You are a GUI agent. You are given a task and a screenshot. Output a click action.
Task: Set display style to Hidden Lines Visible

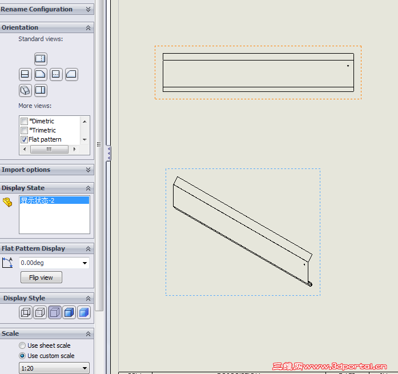pos(40,312)
